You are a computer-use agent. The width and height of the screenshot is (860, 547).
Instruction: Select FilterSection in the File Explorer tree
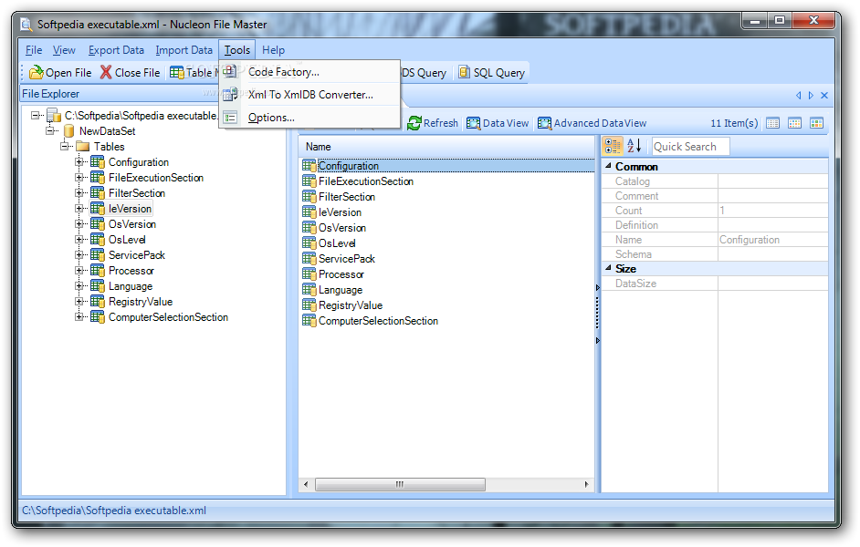tap(137, 192)
